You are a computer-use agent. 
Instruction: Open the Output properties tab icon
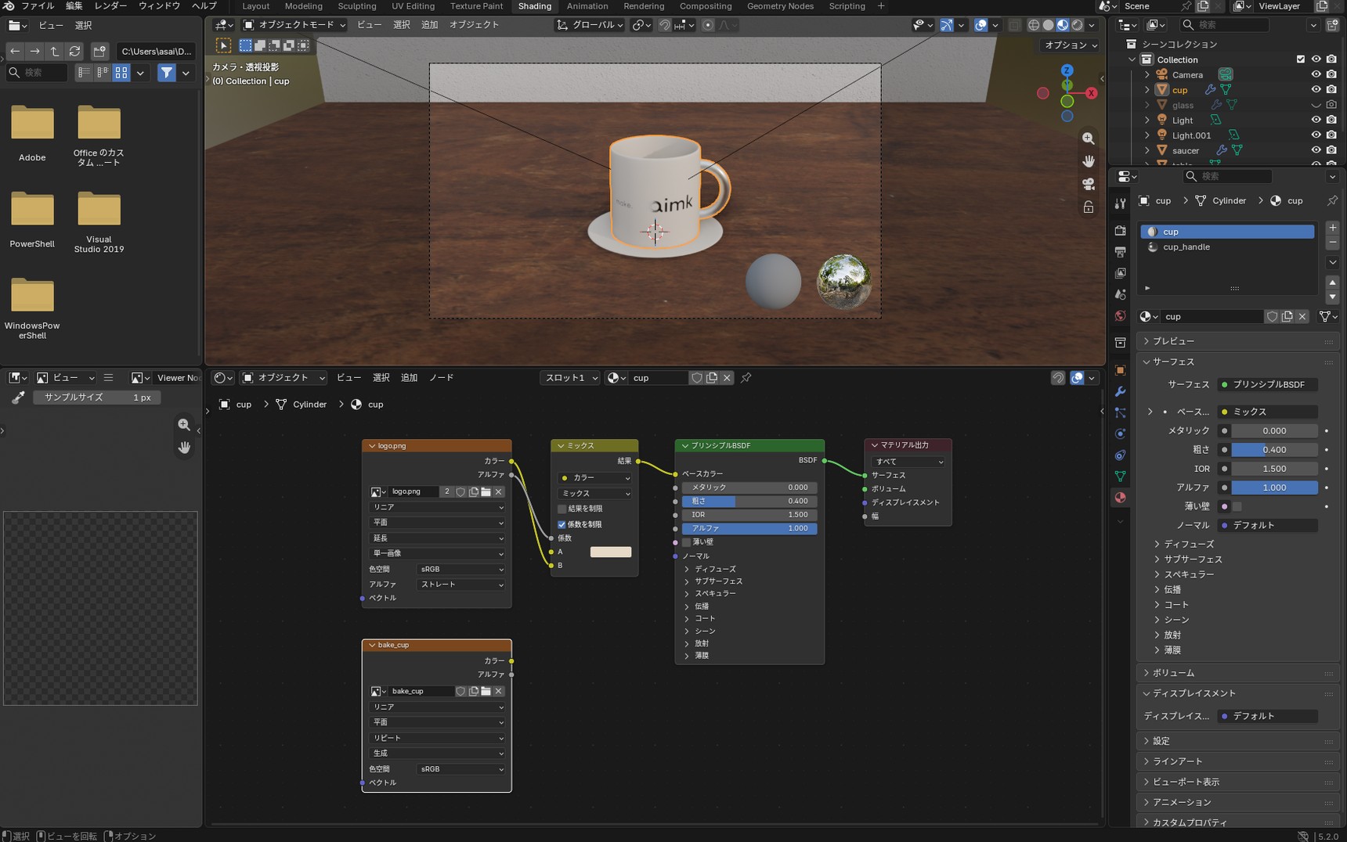point(1120,251)
